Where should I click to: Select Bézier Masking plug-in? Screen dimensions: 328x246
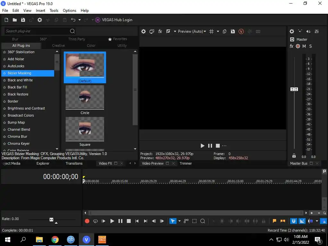pos(28,73)
